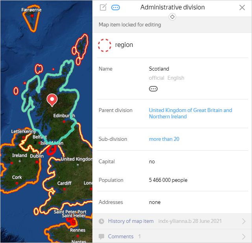Viewport: 252px width, 243px height.
Task: Click the comments speech bubble icon
Action: 102,236
